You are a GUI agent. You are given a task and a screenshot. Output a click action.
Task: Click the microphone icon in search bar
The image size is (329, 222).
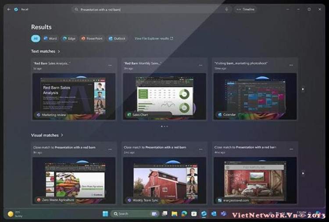pos(227,9)
